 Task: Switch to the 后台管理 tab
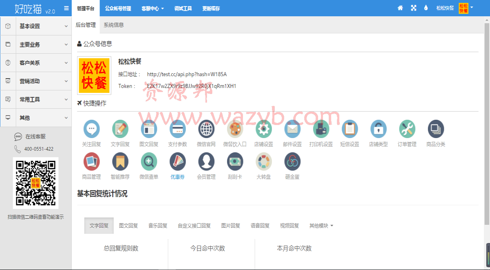point(86,25)
